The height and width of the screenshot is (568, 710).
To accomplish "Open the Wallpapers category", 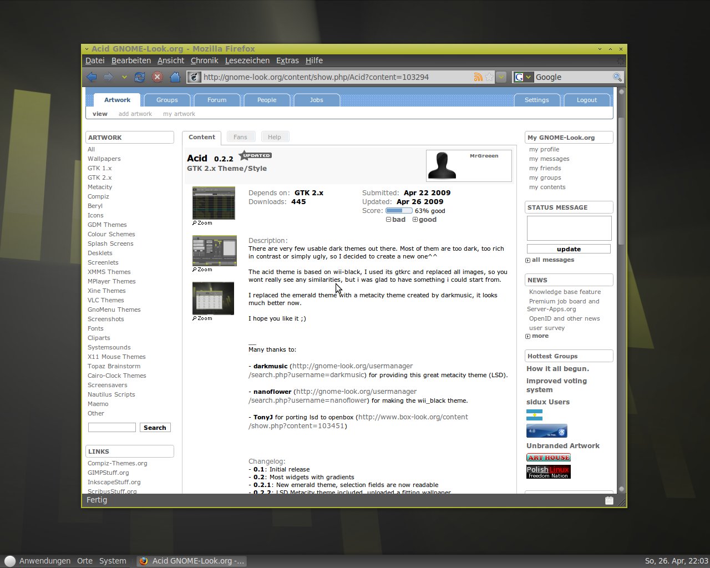I will click(104, 159).
